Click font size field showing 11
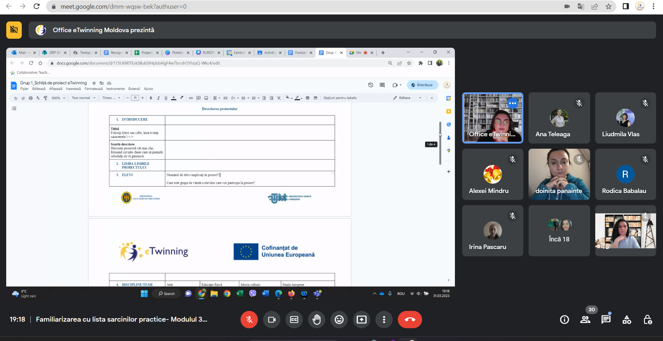The height and width of the screenshot is (341, 663). pos(135,98)
